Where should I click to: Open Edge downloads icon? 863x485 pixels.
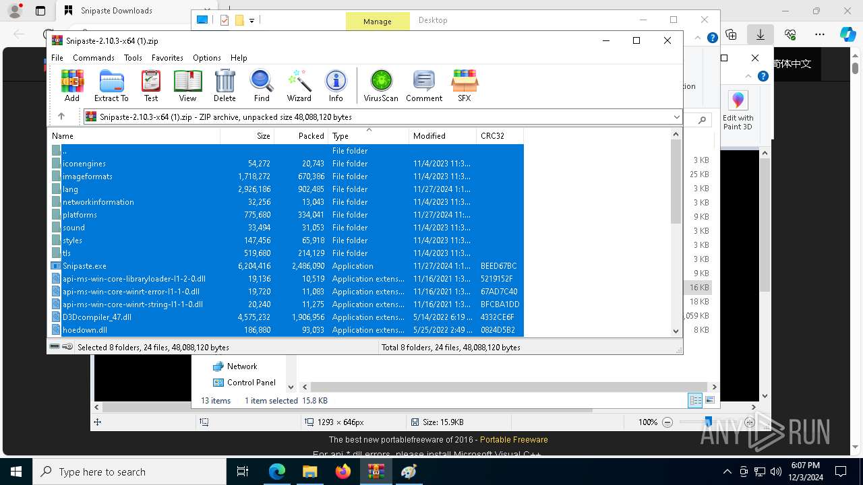761,34
